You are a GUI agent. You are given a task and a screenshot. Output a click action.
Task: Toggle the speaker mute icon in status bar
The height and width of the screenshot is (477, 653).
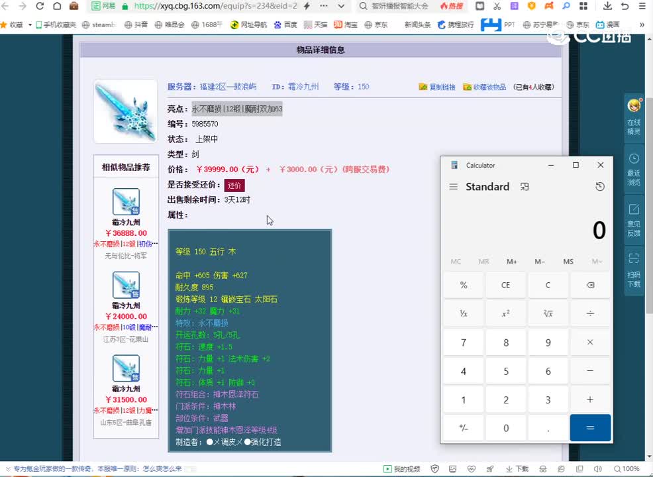pyautogui.click(x=598, y=469)
